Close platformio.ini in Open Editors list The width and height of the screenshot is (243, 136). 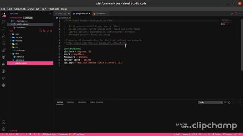[12, 24]
